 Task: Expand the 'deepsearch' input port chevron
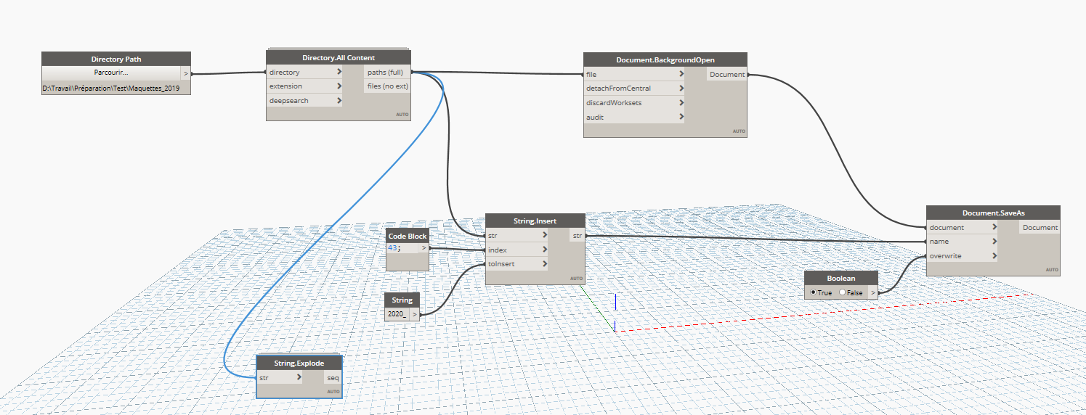point(339,101)
